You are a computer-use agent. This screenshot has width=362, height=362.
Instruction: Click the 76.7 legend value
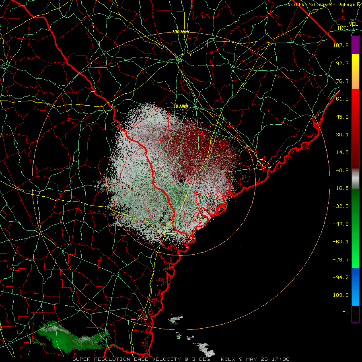pyautogui.click(x=342, y=81)
